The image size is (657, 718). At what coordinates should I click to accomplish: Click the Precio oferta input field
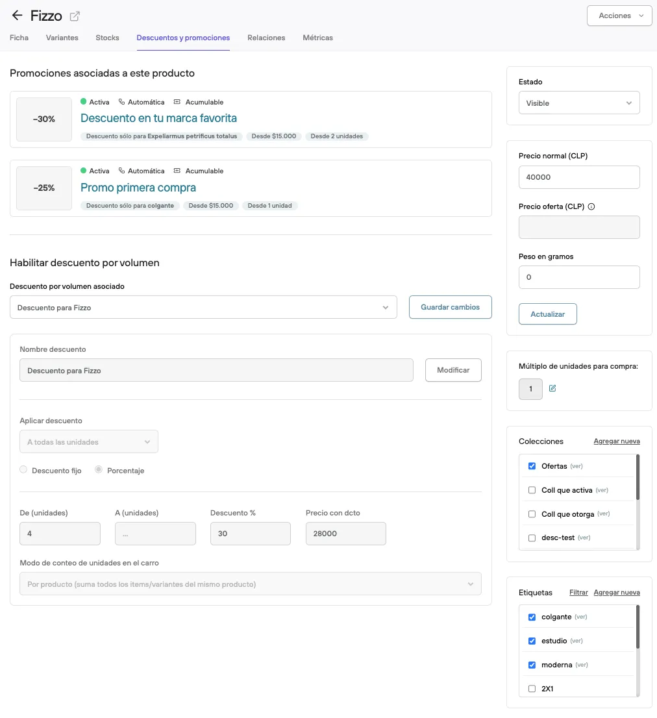point(579,227)
